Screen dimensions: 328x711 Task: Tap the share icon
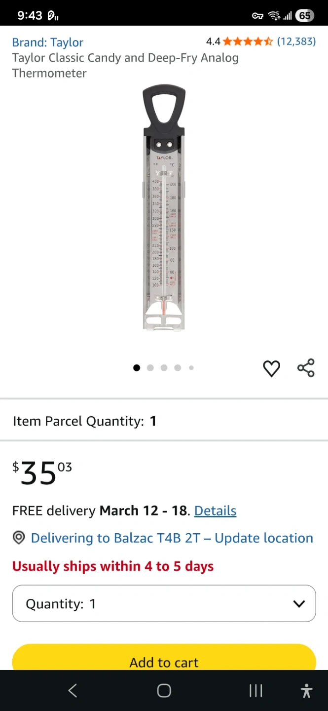click(x=306, y=368)
